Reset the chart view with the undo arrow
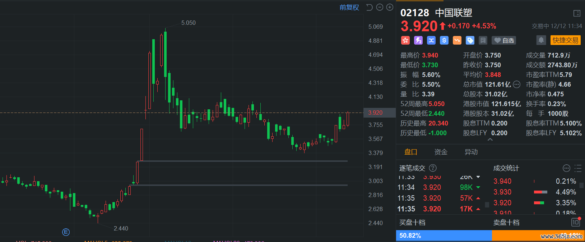Image resolution: width=585 pixels, height=242 pixels. (x=369, y=7)
